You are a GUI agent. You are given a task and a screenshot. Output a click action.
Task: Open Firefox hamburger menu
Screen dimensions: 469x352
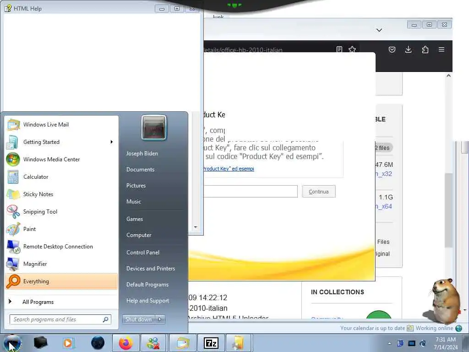click(x=442, y=49)
